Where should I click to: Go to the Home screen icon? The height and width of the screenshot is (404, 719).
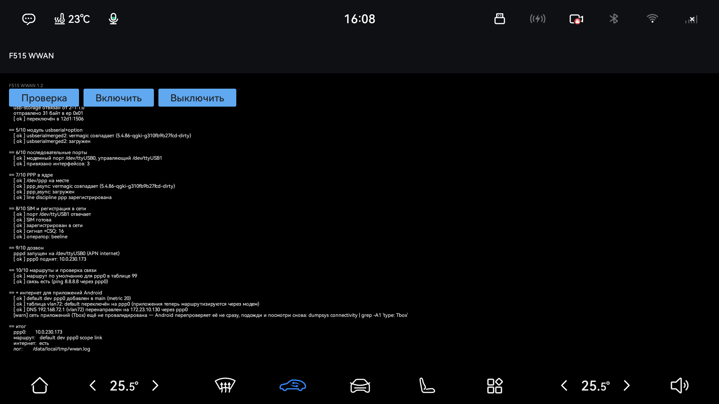point(39,385)
